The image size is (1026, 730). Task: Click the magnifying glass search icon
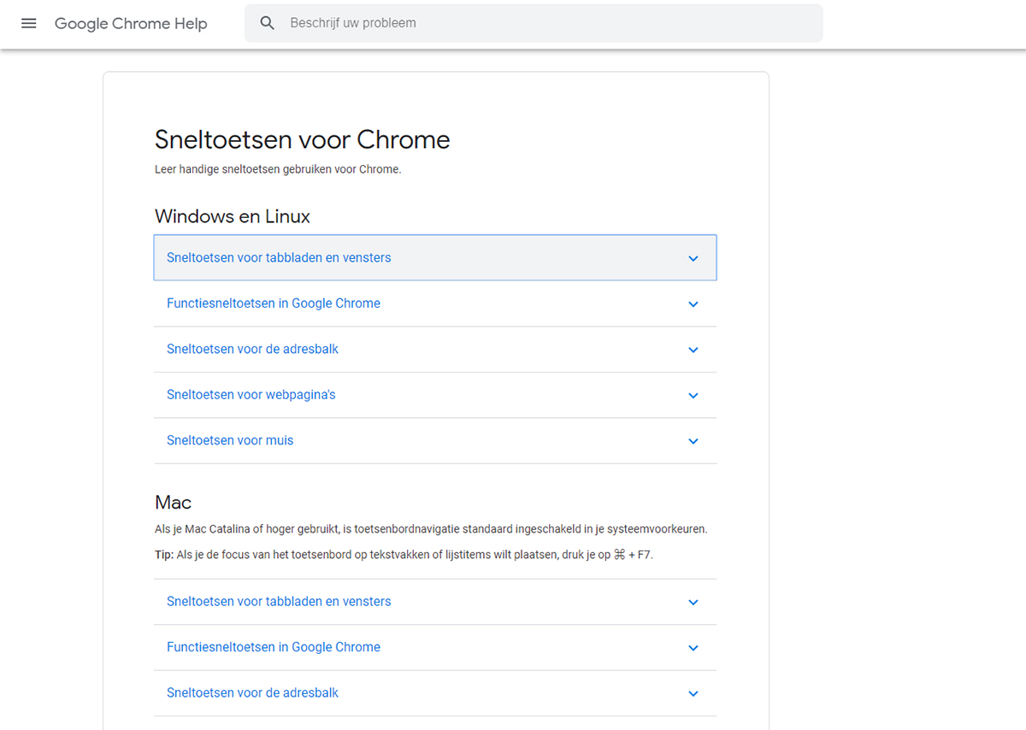tap(268, 23)
